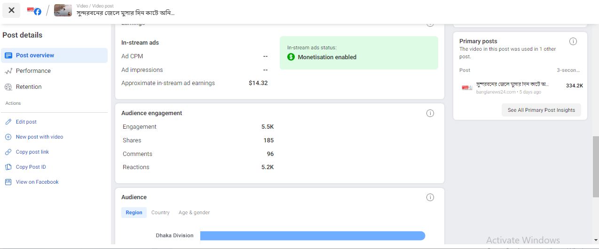Screen dimensions: 599x249
Task: Click the video thumbnail in header
Action: (x=63, y=10)
